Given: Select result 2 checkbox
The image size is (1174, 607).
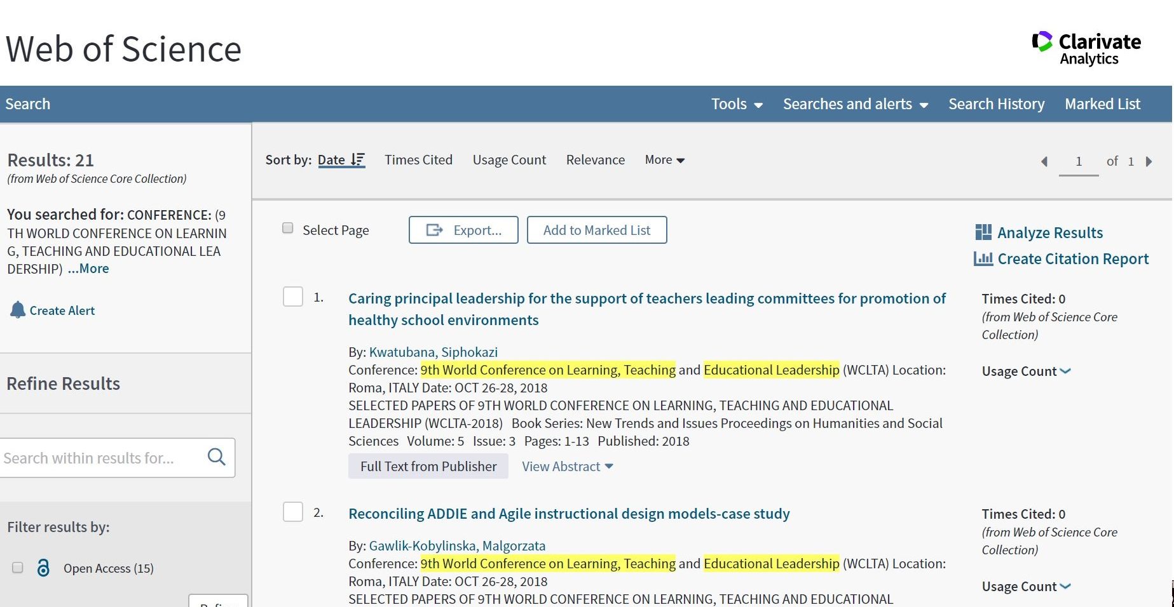Looking at the screenshot, I should tap(293, 512).
